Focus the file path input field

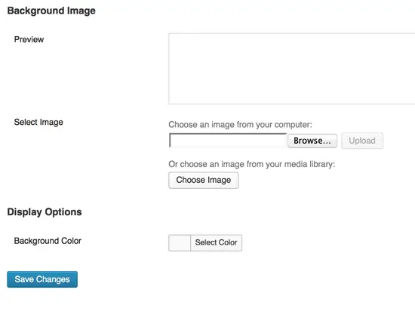[x=228, y=141]
